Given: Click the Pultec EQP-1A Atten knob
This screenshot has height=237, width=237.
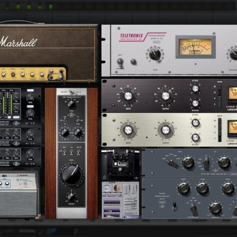Looking at the screenshot, I should click(203, 189).
